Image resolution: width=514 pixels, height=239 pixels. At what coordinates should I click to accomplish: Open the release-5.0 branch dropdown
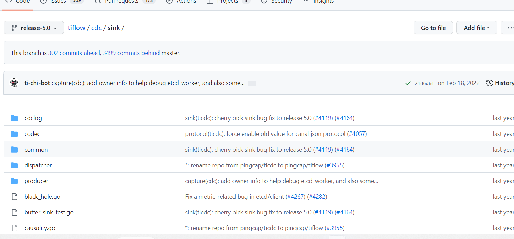pos(34,28)
